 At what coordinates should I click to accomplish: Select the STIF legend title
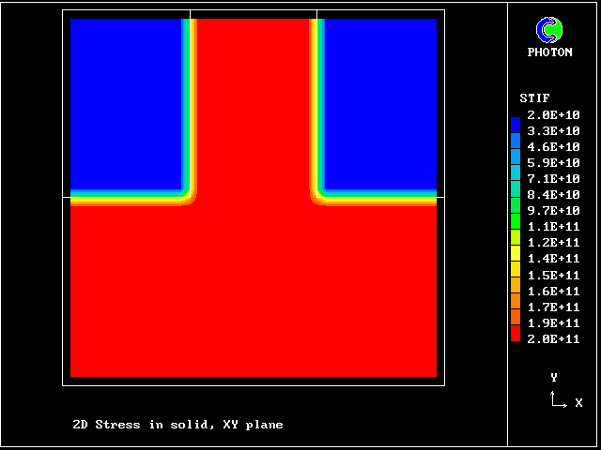[534, 98]
